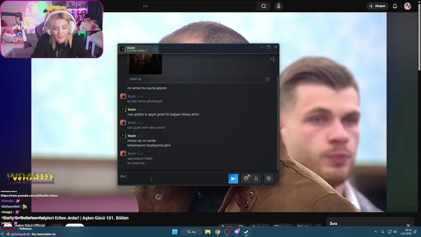Click the Blush name above 'yayındayım blade'
This screenshot has height=237, width=421.
(x=132, y=154)
